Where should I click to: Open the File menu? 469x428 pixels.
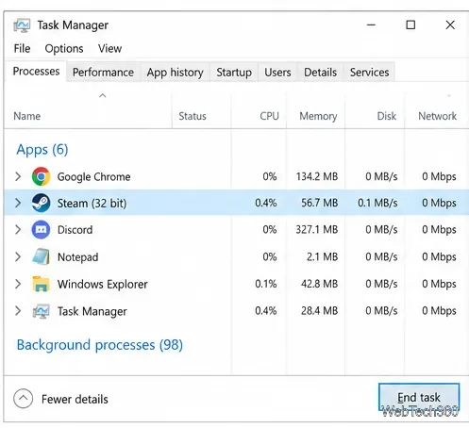22,48
